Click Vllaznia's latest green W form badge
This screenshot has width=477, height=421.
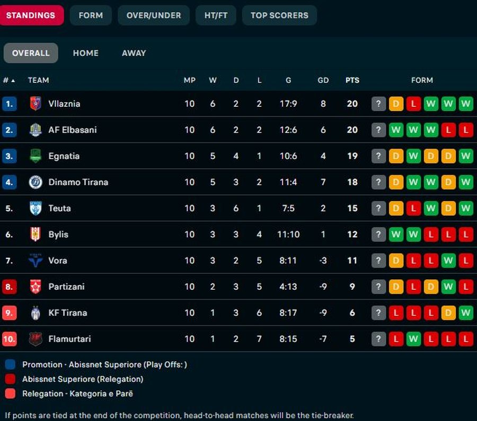click(466, 104)
